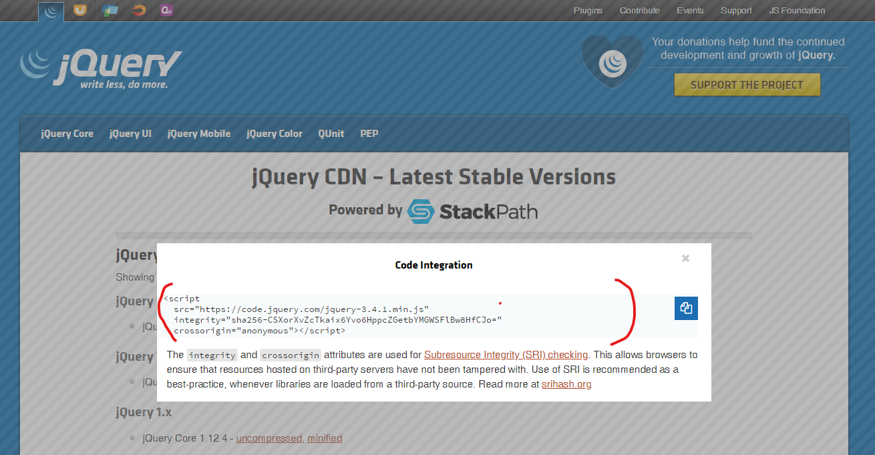Open the jQuery UI project icon in top bar
The width and height of the screenshot is (875, 455).
tap(79, 10)
